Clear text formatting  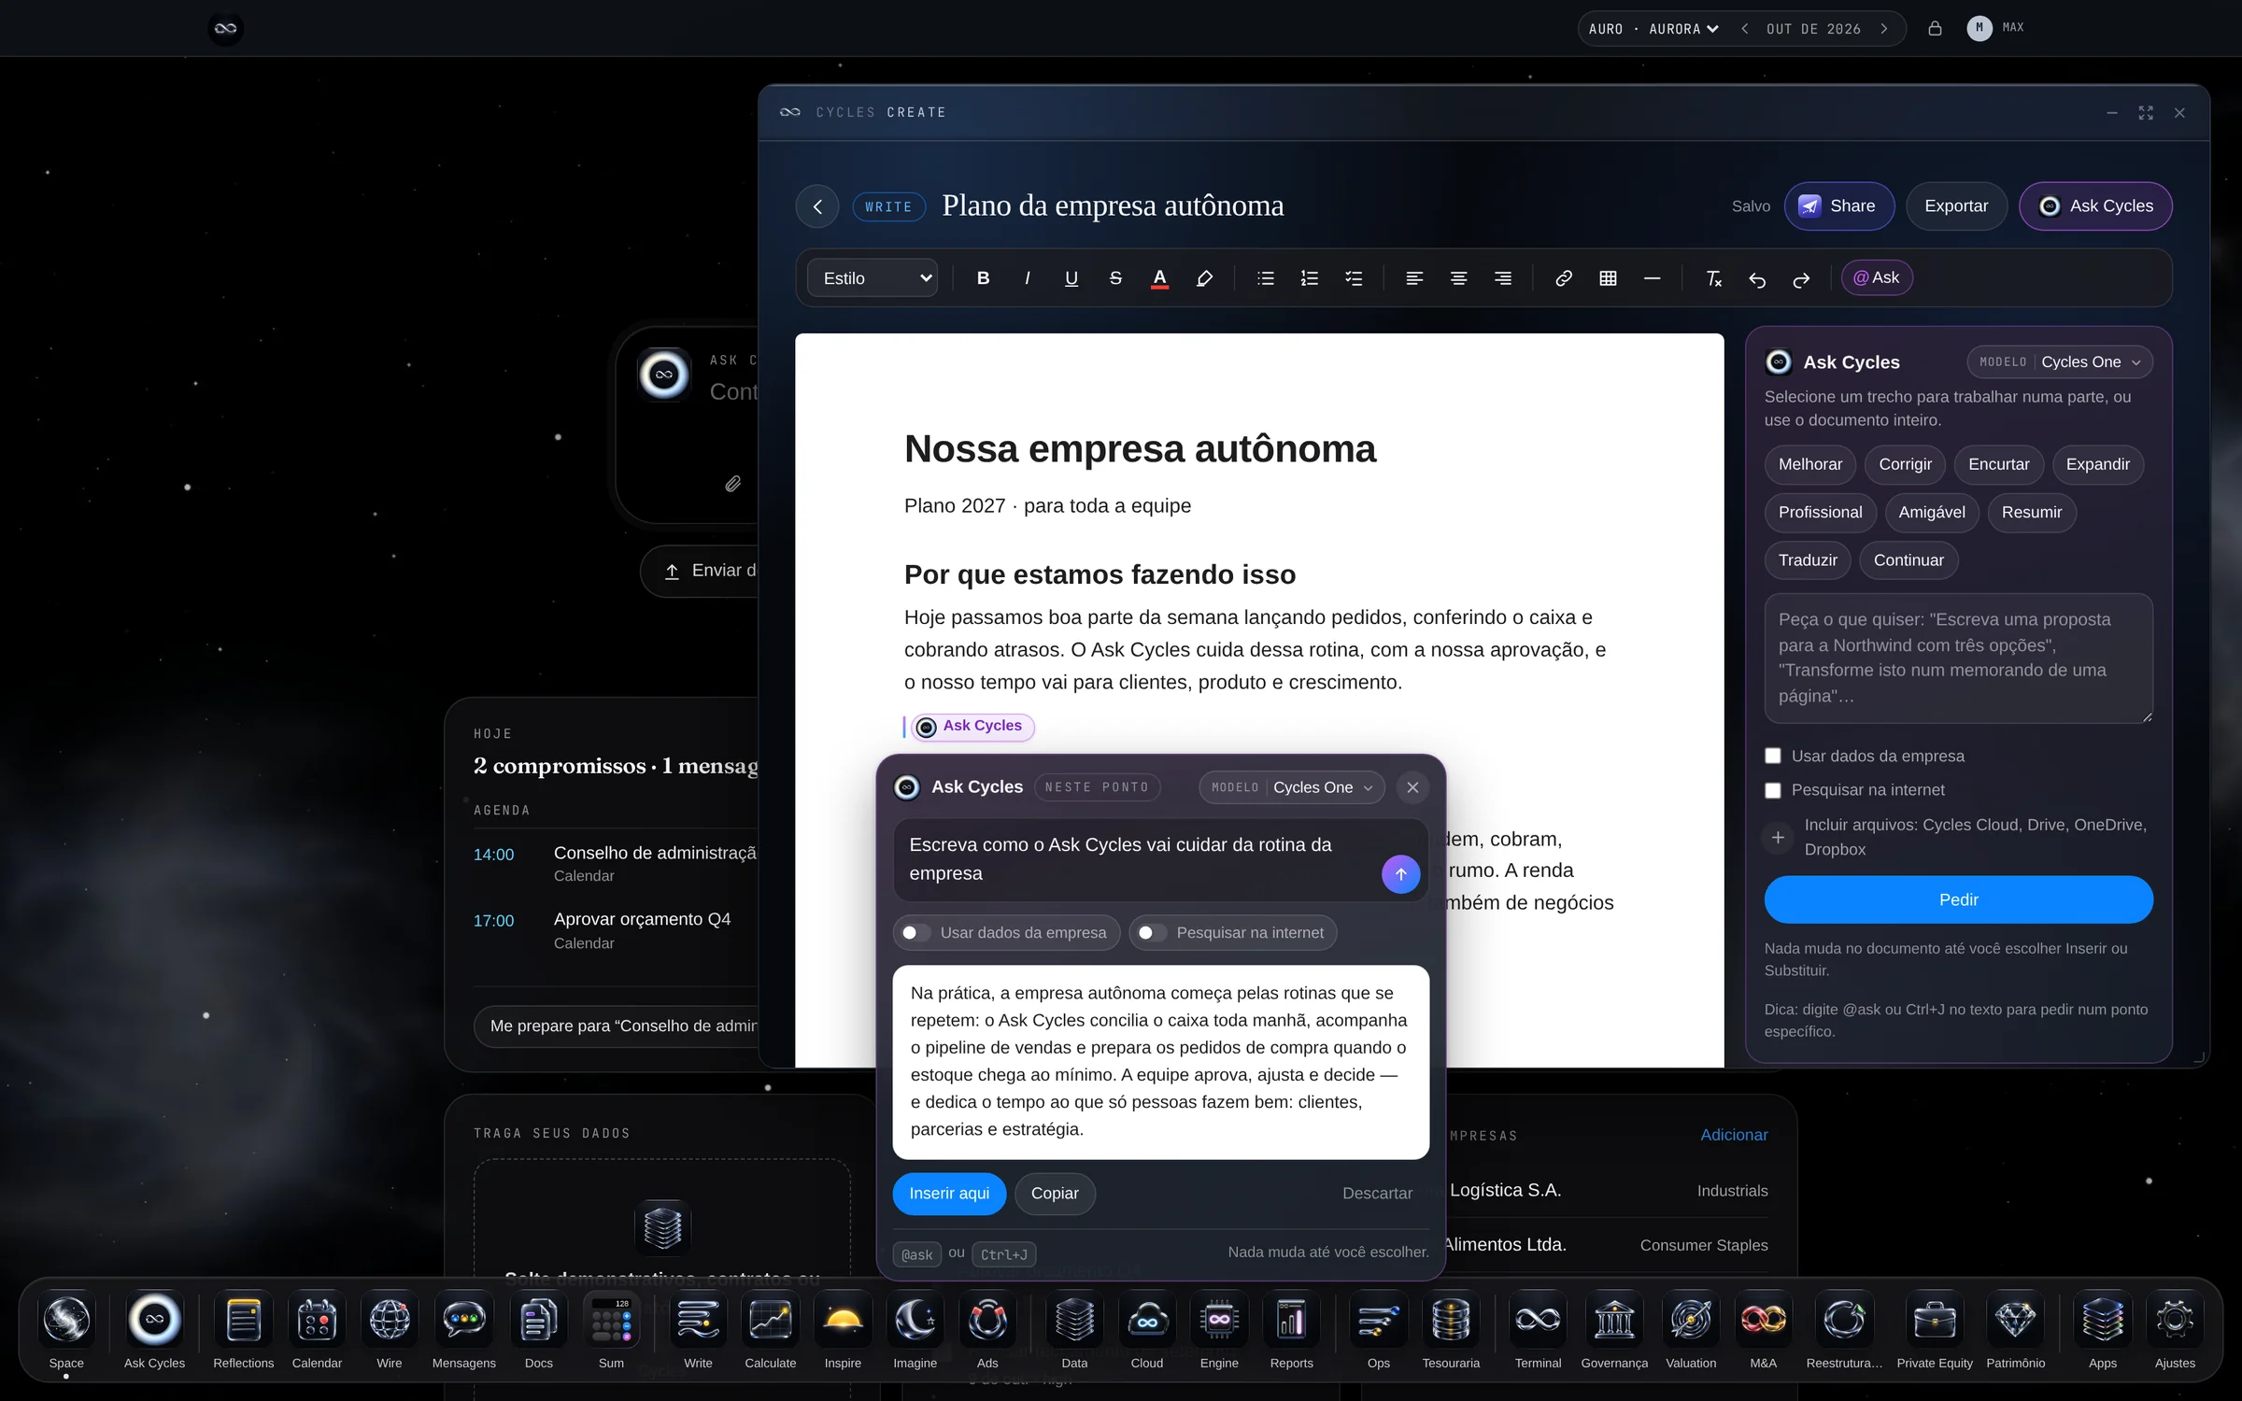[x=1713, y=278]
